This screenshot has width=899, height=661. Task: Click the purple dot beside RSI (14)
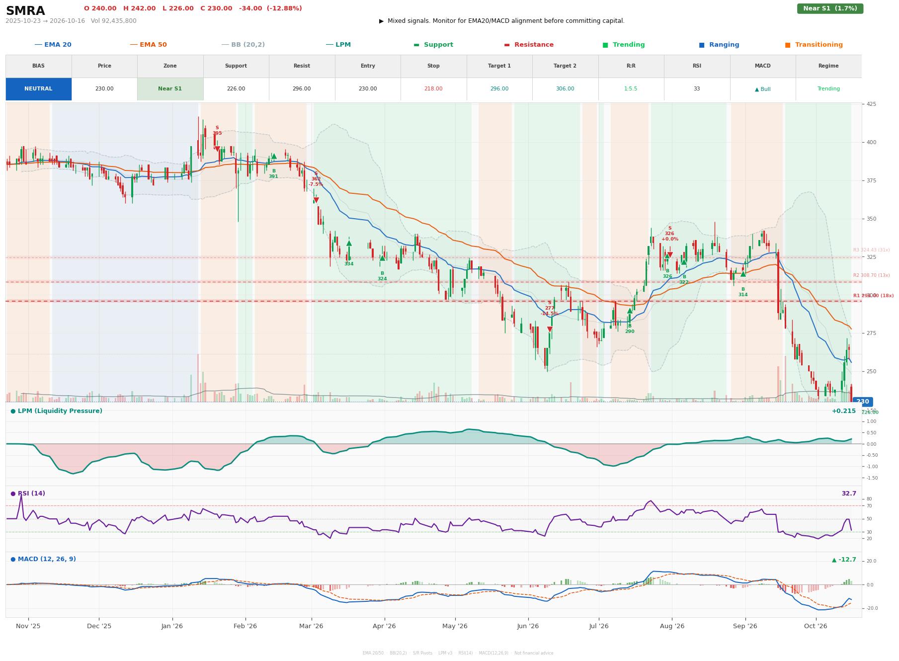pyautogui.click(x=13, y=494)
